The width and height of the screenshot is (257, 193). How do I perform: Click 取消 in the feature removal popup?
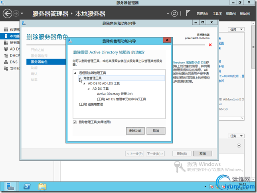156,131
